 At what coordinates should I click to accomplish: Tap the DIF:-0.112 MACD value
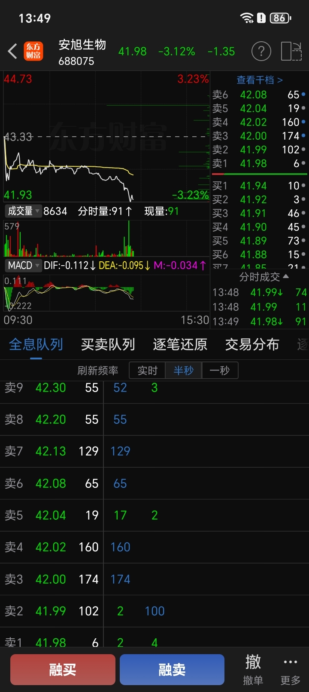click(70, 265)
